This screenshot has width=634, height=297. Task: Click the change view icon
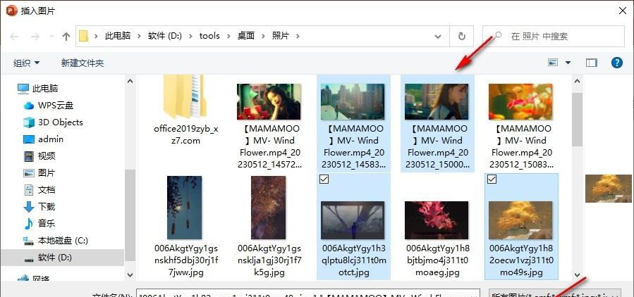(x=553, y=63)
